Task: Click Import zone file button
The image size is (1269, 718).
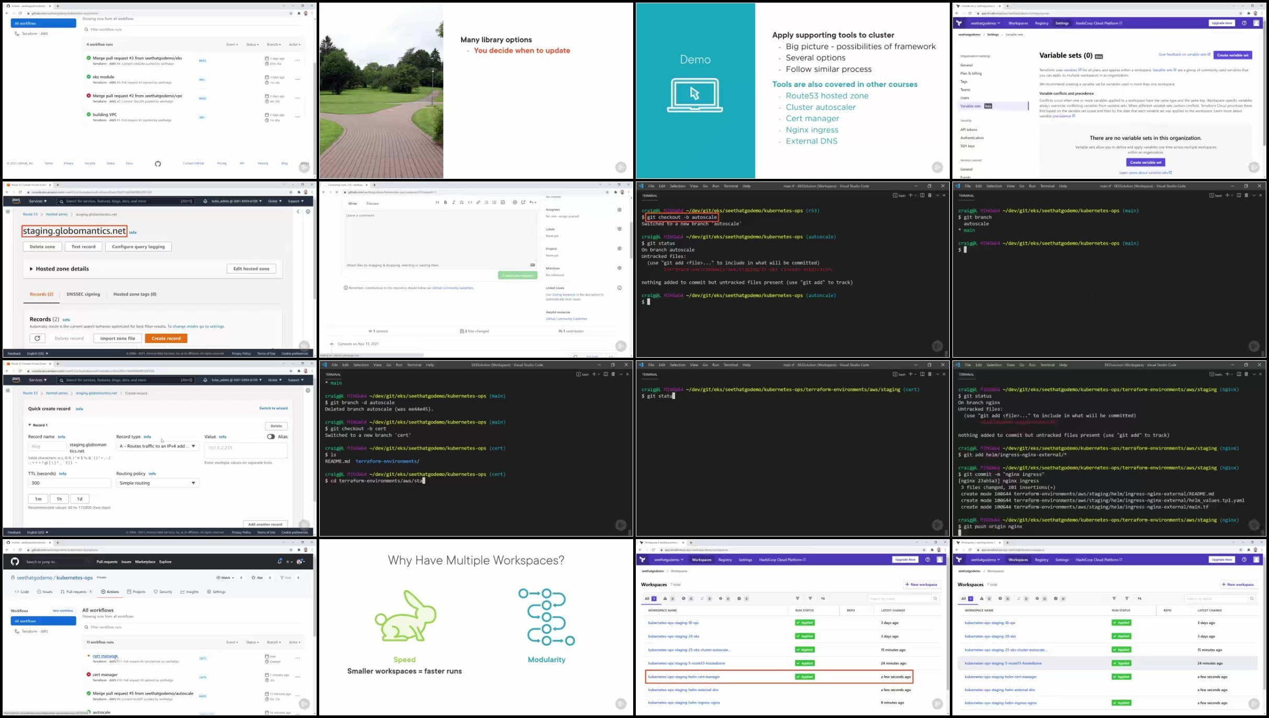Action: click(118, 338)
